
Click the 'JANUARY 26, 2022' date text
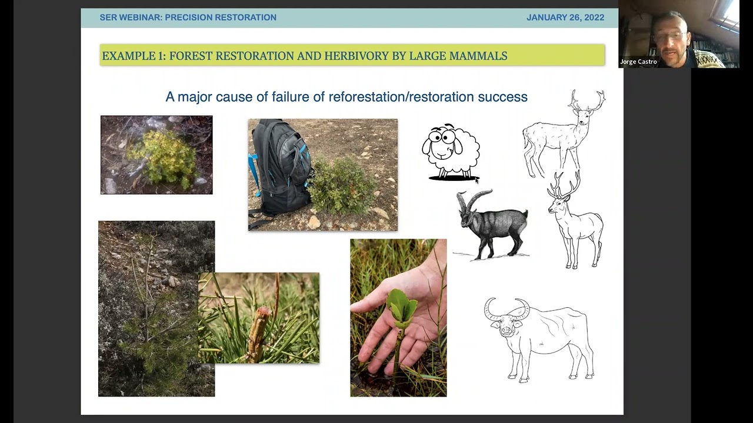click(x=565, y=18)
